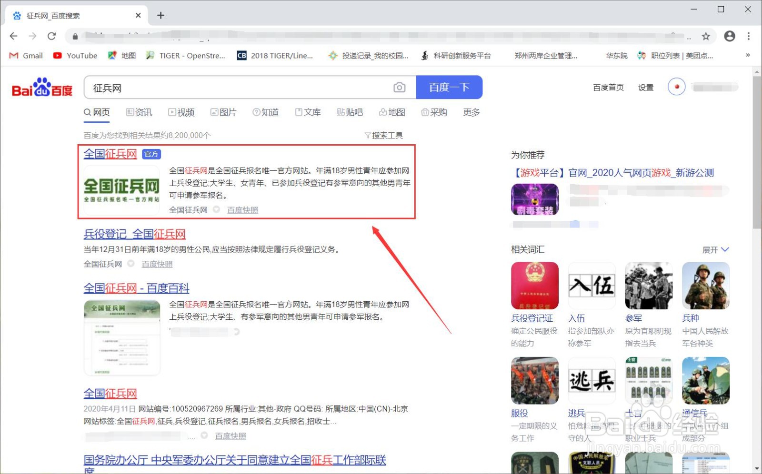Select the 网页 tab
This screenshot has height=474, width=762.
click(x=97, y=112)
